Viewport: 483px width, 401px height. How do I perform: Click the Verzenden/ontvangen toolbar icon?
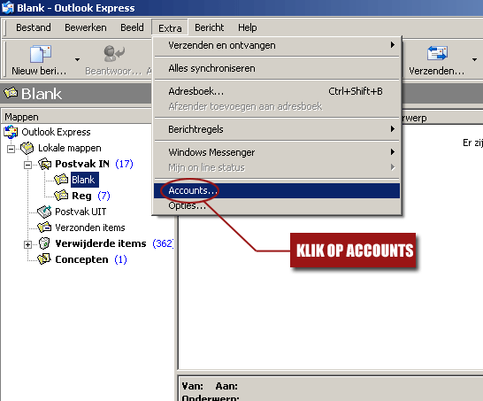tap(437, 53)
